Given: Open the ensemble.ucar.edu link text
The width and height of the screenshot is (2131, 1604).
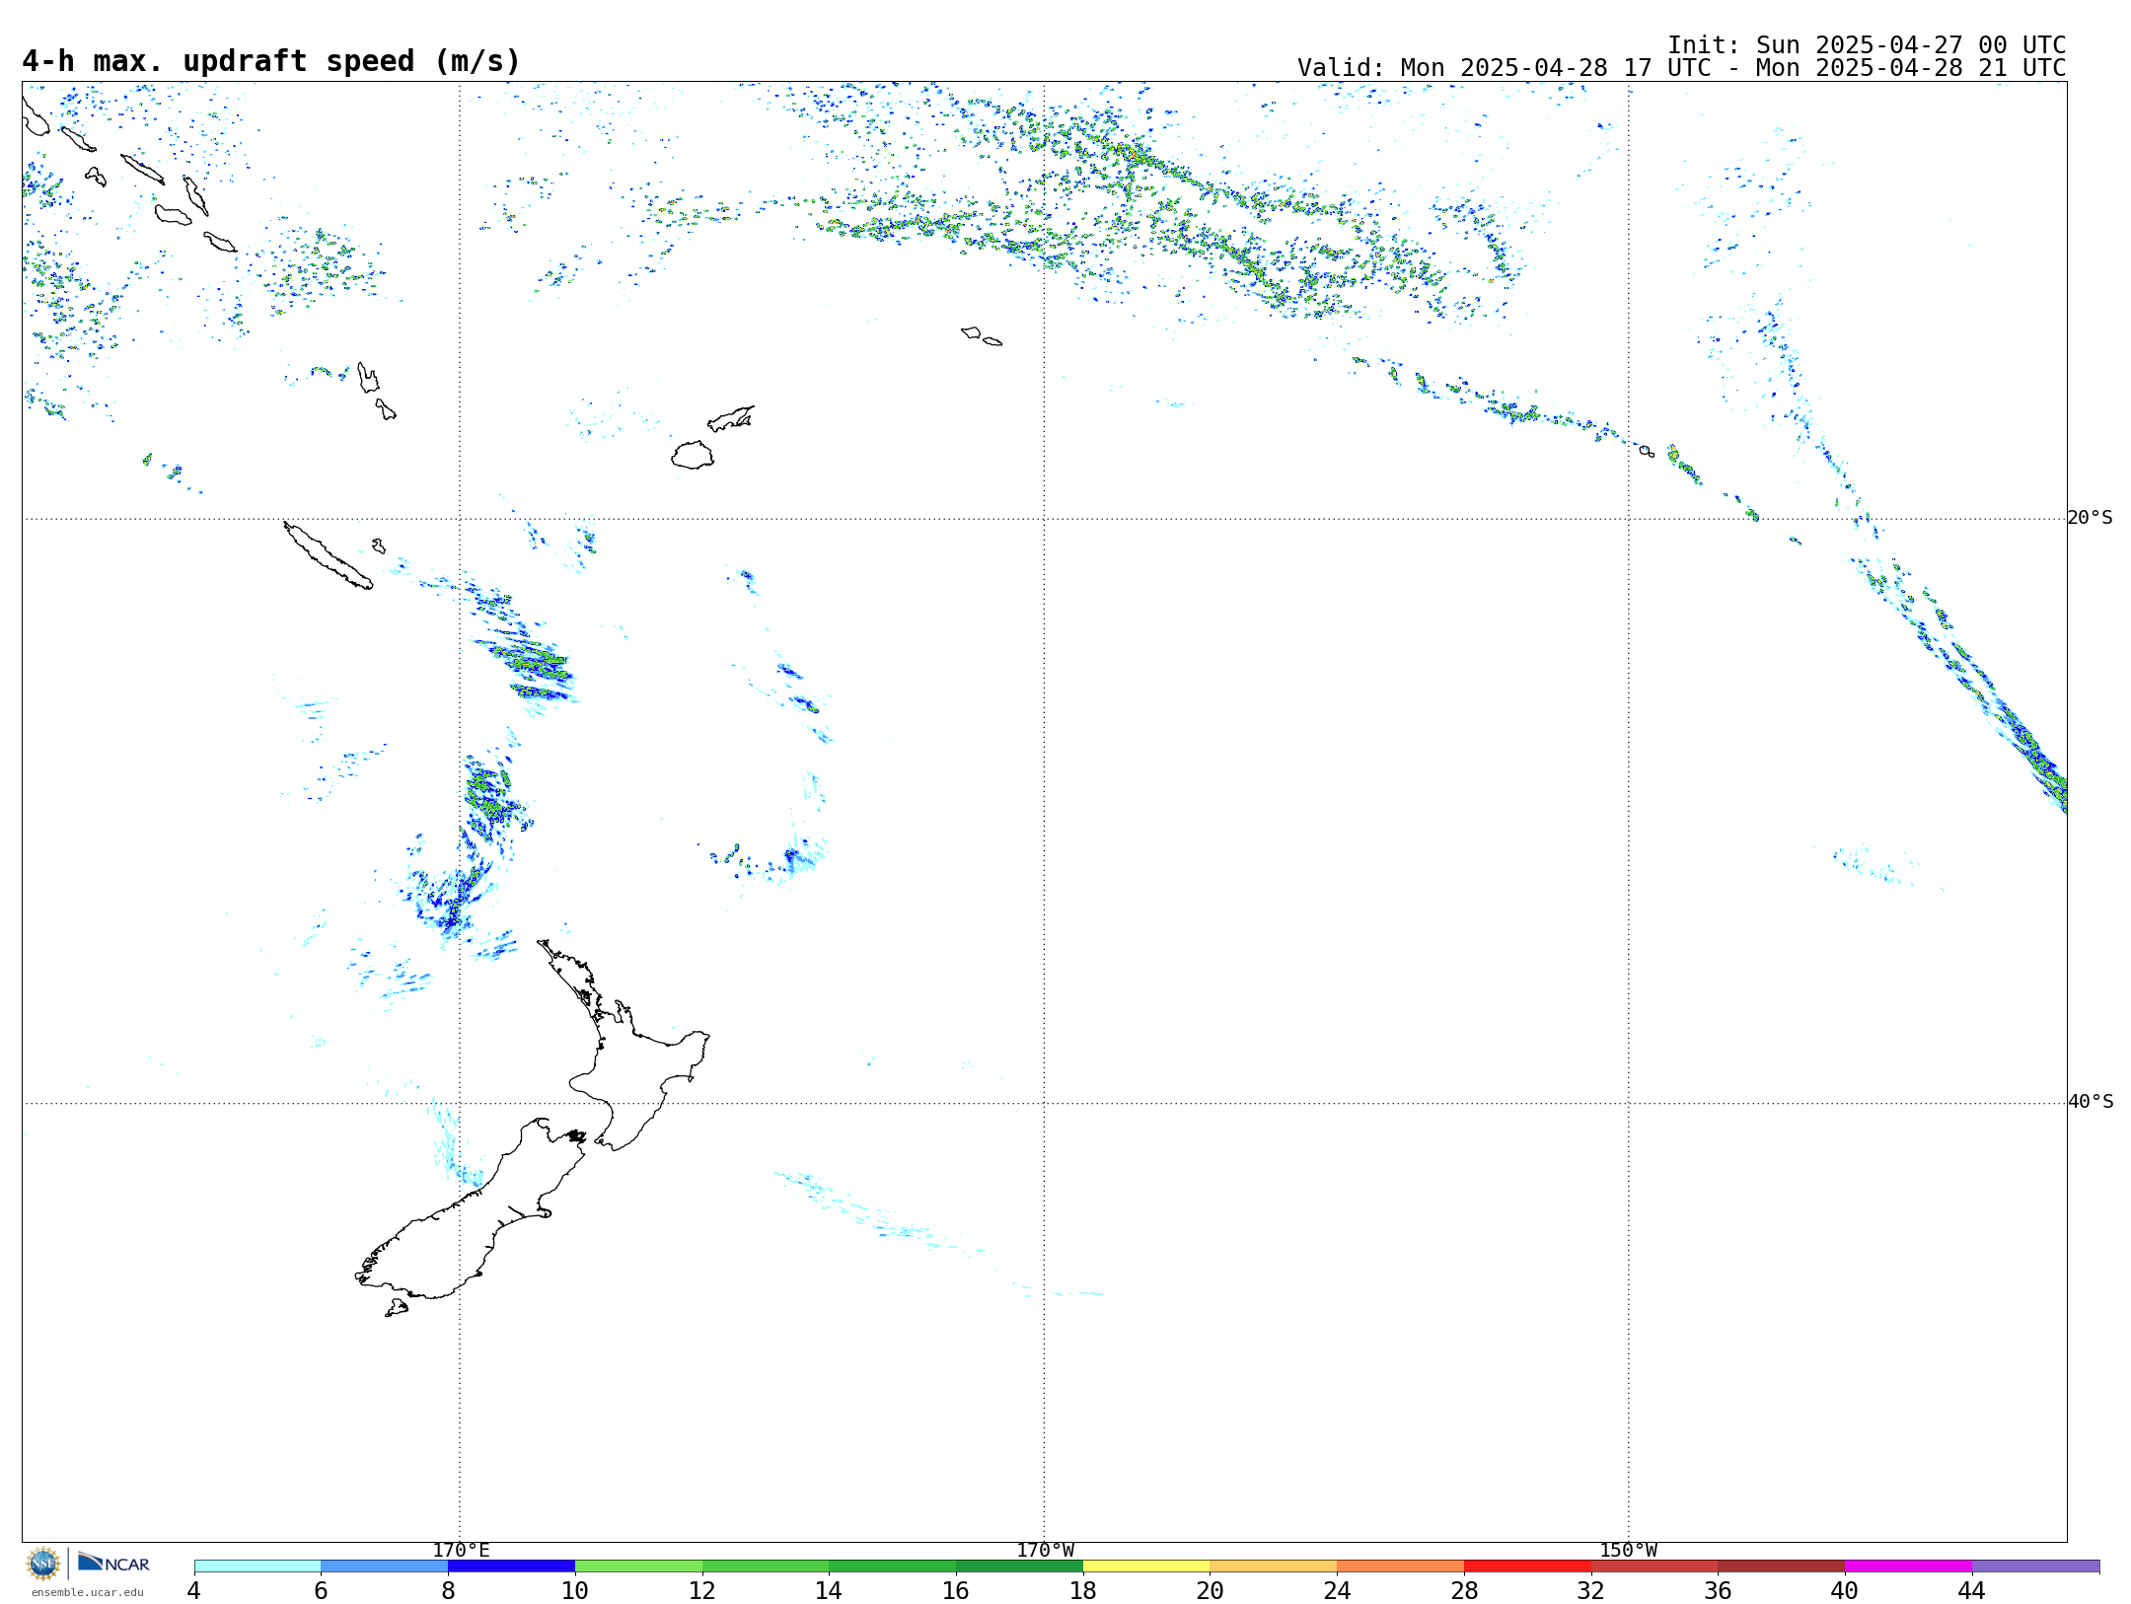Looking at the screenshot, I should [x=87, y=1592].
